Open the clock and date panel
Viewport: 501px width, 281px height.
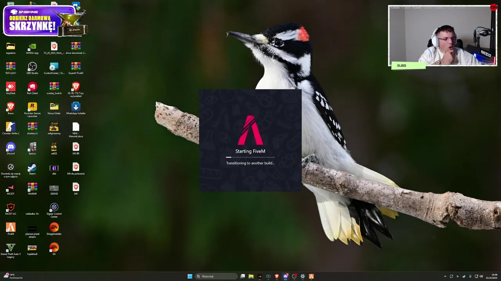coord(492,276)
